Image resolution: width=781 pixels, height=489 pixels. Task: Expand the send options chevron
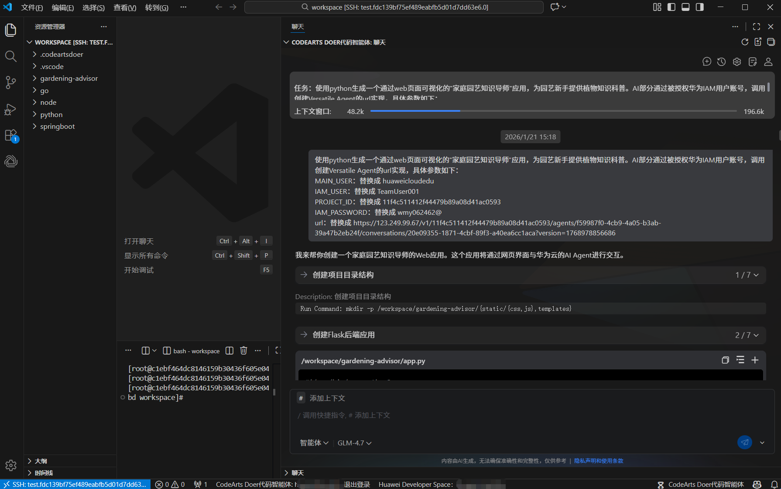point(762,442)
